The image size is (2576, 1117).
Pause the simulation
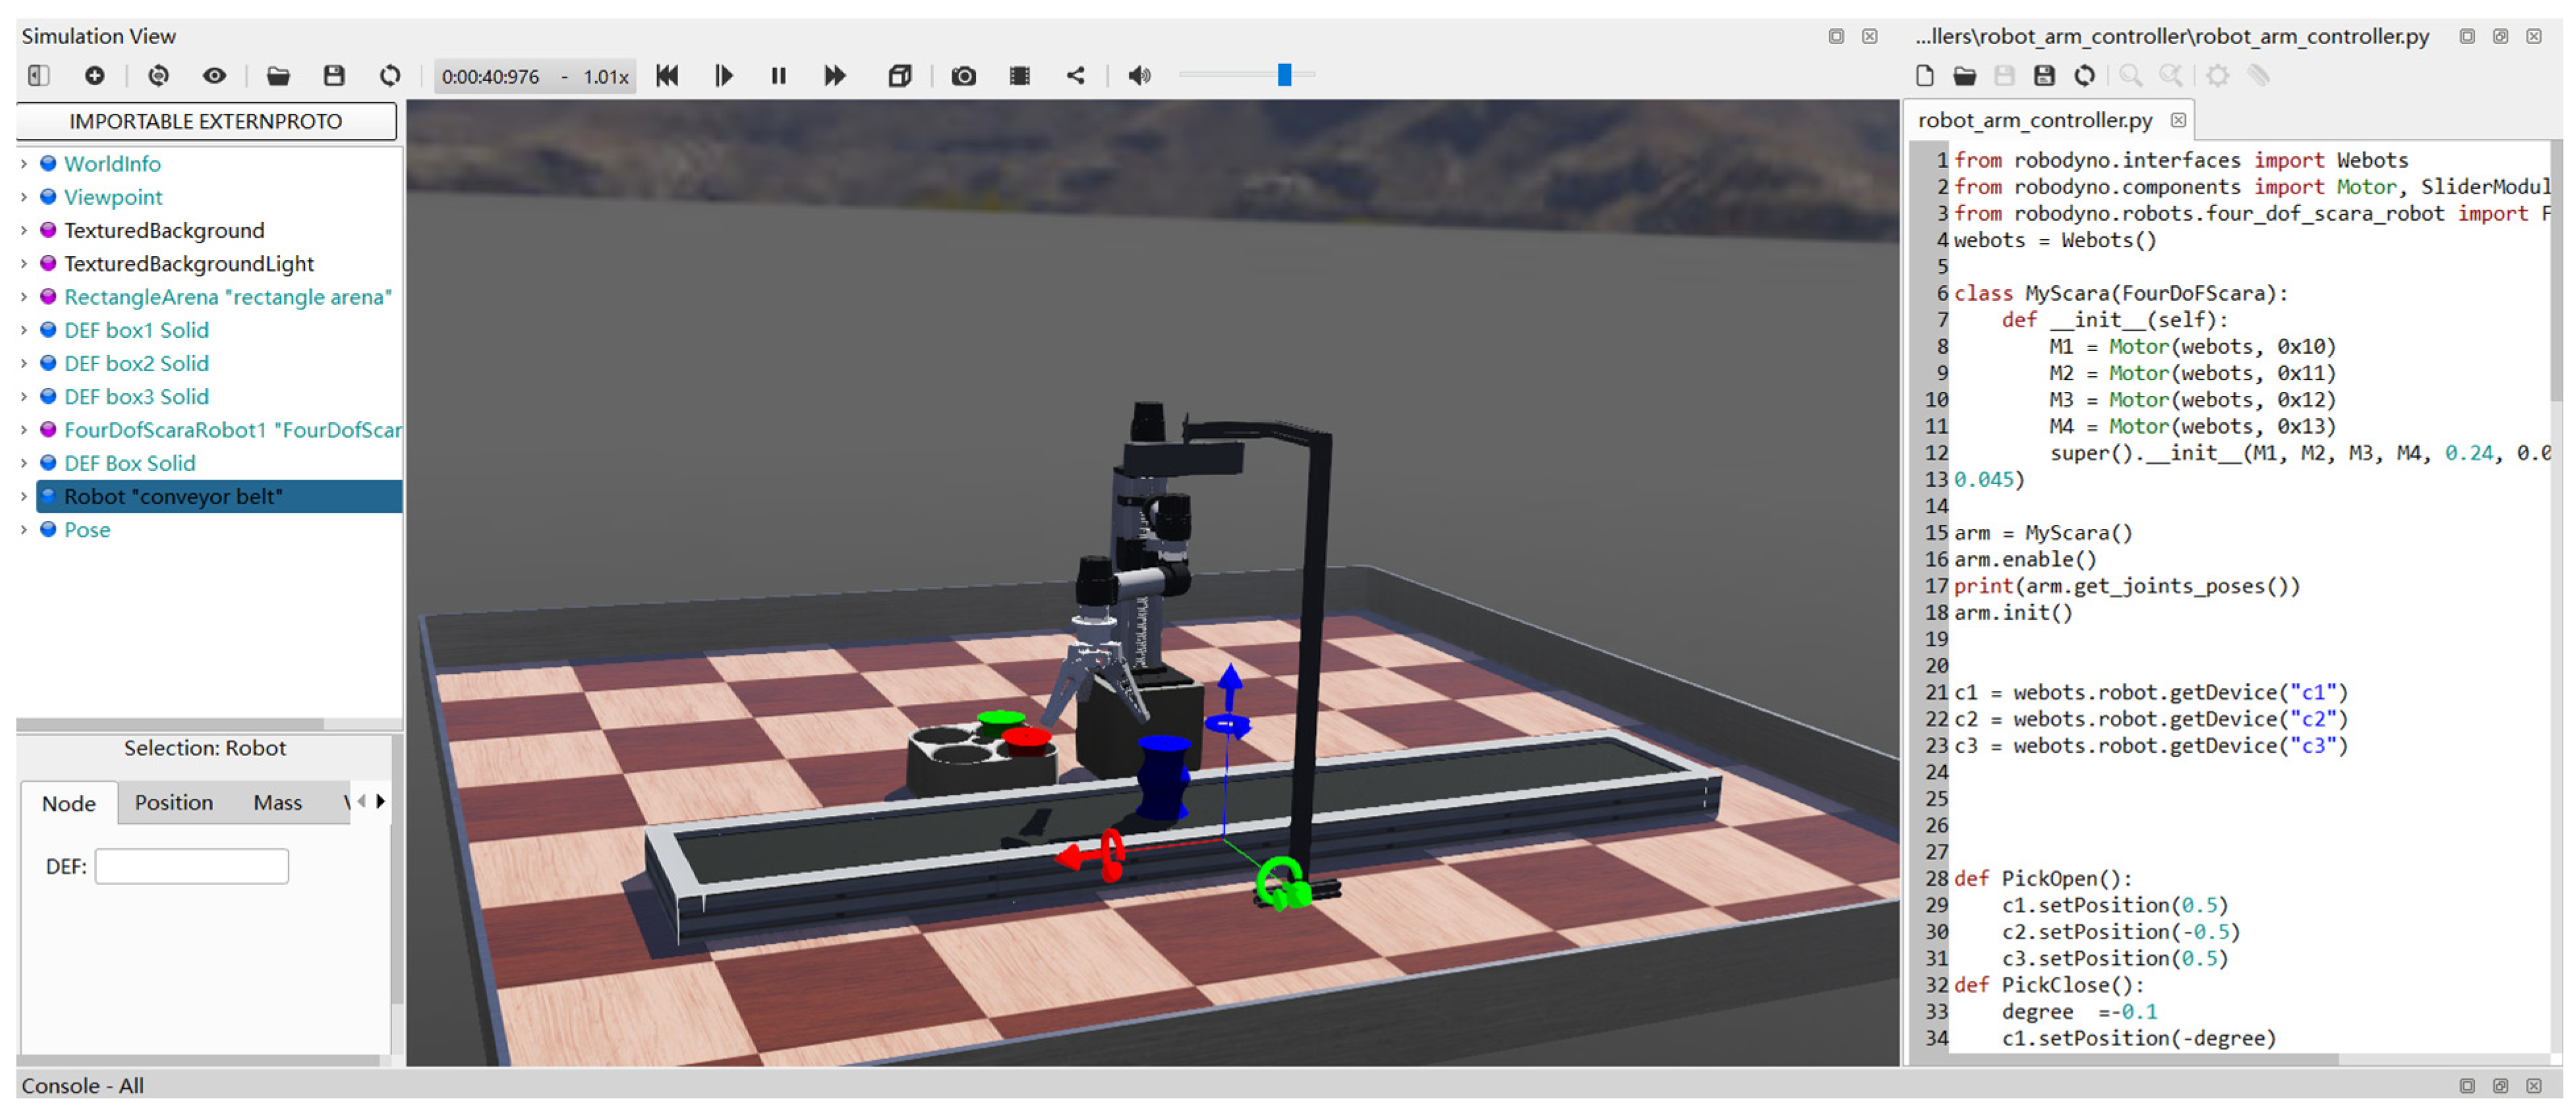779,76
